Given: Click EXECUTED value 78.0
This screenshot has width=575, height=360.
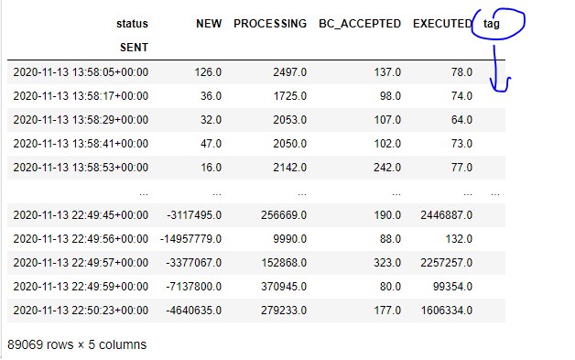Looking at the screenshot, I should pos(461,72).
